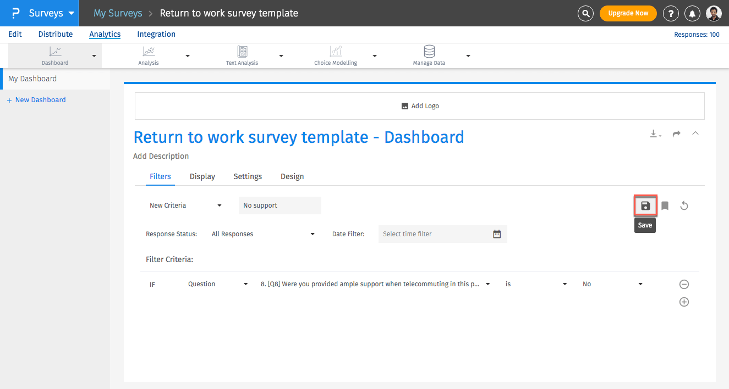Add another filter criteria row
This screenshot has width=729, height=389.
click(684, 302)
